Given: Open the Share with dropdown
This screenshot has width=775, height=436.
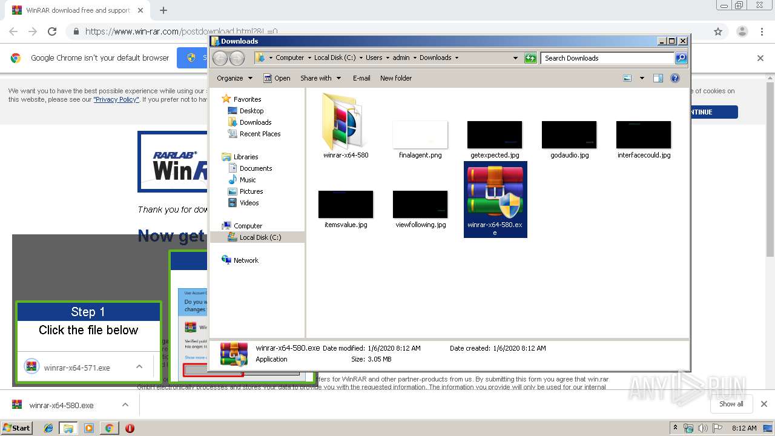Looking at the screenshot, I should coord(320,78).
